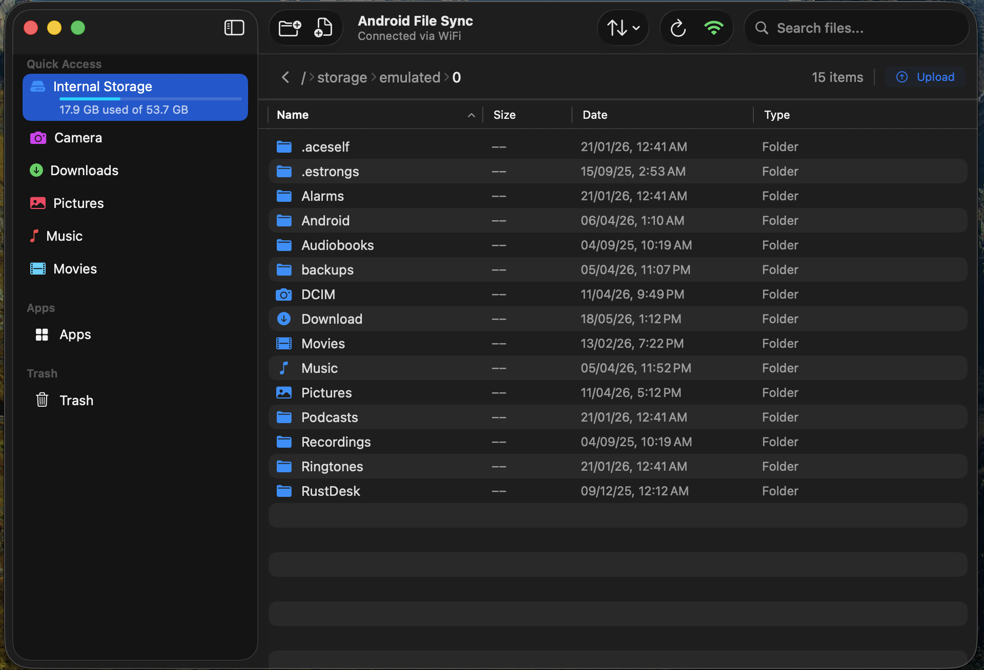
Task: Select the .estrongs folder icon
Action: [284, 172]
